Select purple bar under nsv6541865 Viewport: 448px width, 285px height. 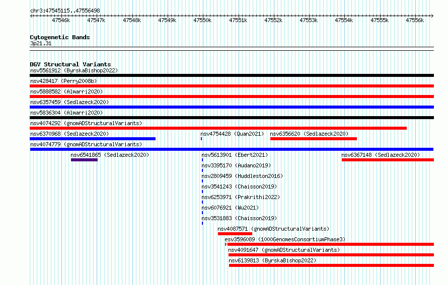84,160
